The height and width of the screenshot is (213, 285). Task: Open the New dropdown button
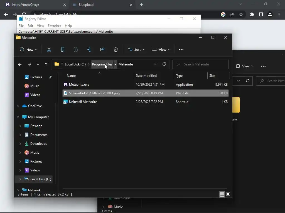28,49
